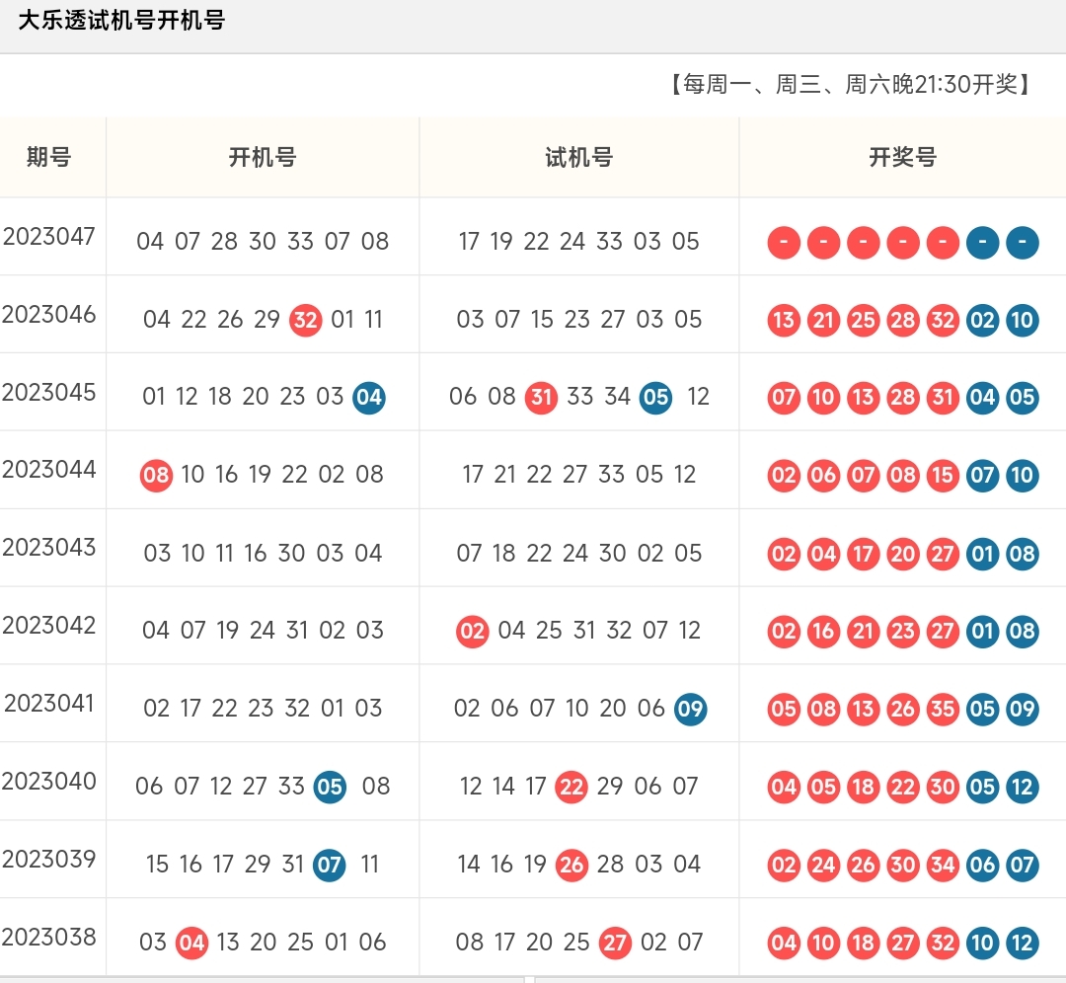Click the draw schedule note 每周一、周三、周六晚21:30开奖
Image resolution: width=1066 pixels, height=983 pixels.
pyautogui.click(x=851, y=84)
